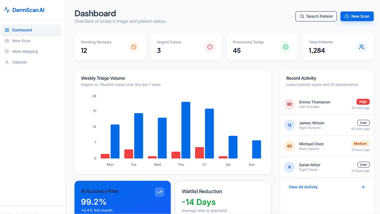
Task: Click the arrow icon beside View All Activity
Action: tap(363, 187)
